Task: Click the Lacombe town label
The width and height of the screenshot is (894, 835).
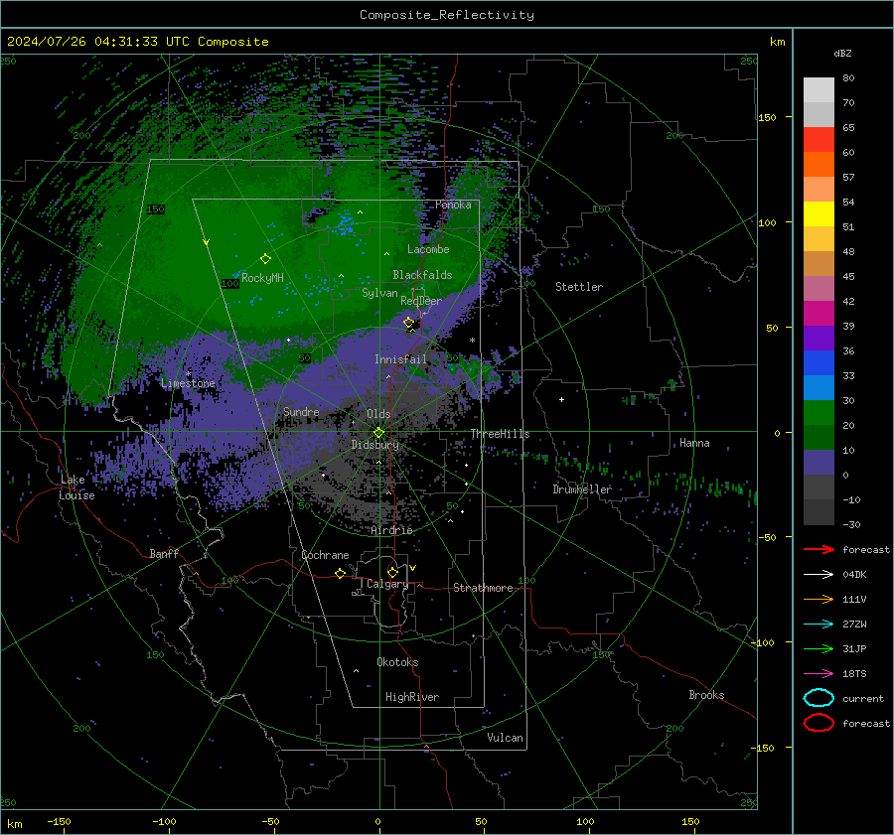Action: pyautogui.click(x=428, y=249)
